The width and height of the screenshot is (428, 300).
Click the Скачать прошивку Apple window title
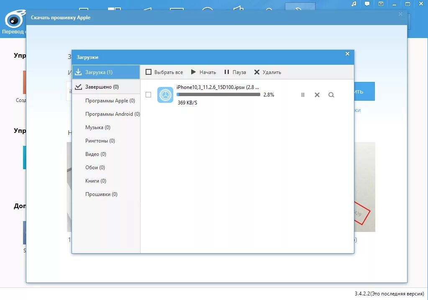[61, 18]
